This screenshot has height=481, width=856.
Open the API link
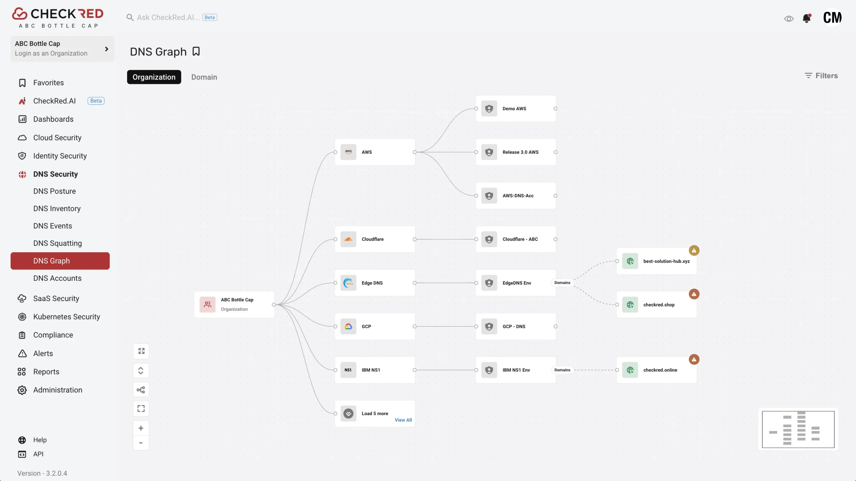point(38,454)
